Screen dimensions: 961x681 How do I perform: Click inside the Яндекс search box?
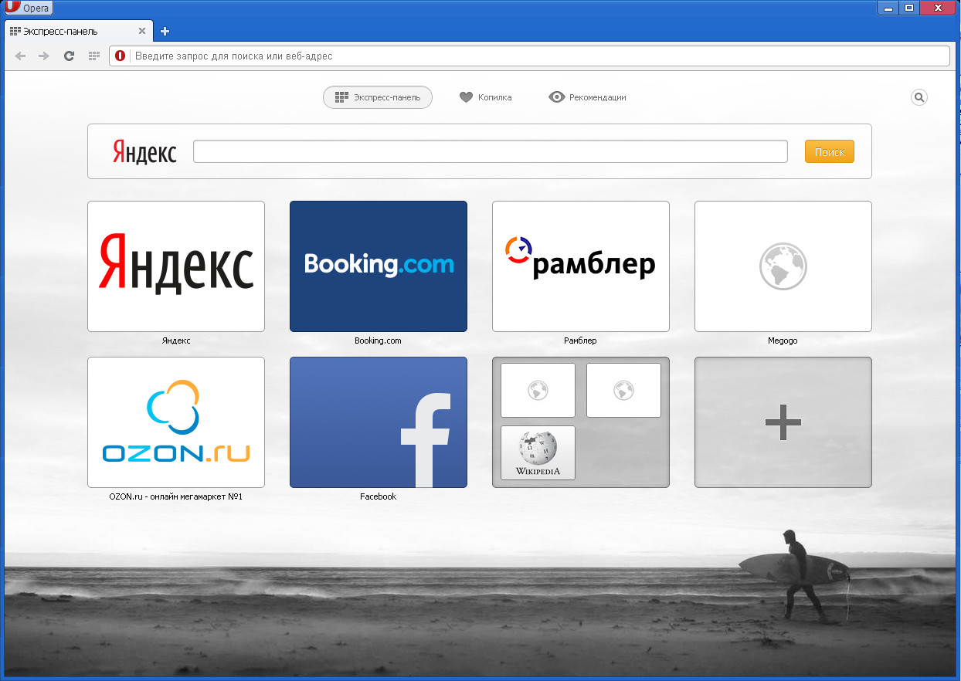click(x=491, y=151)
